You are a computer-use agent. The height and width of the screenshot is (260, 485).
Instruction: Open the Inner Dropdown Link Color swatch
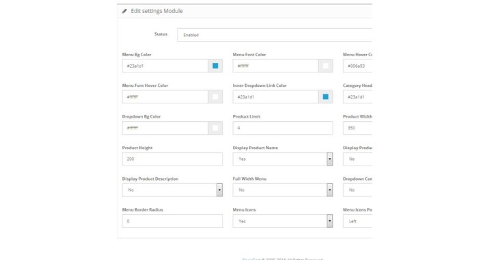(326, 96)
